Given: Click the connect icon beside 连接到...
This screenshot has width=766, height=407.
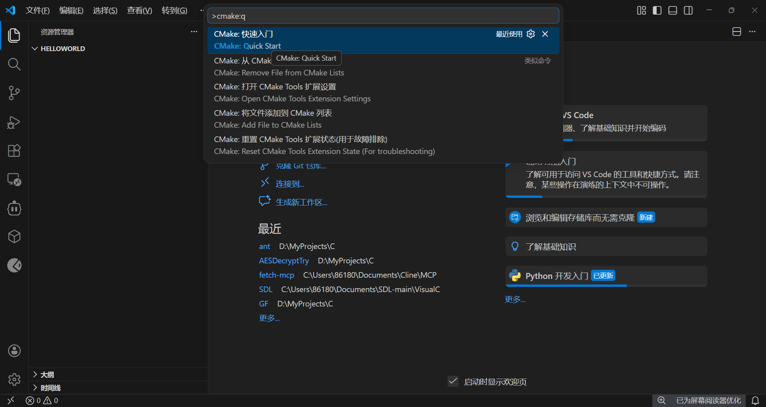Looking at the screenshot, I should coord(265,183).
